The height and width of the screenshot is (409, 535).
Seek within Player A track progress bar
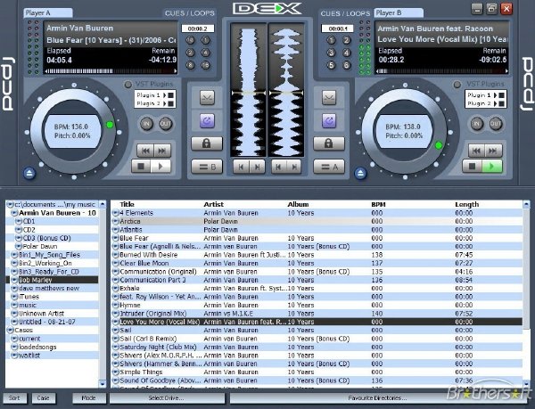pos(111,71)
